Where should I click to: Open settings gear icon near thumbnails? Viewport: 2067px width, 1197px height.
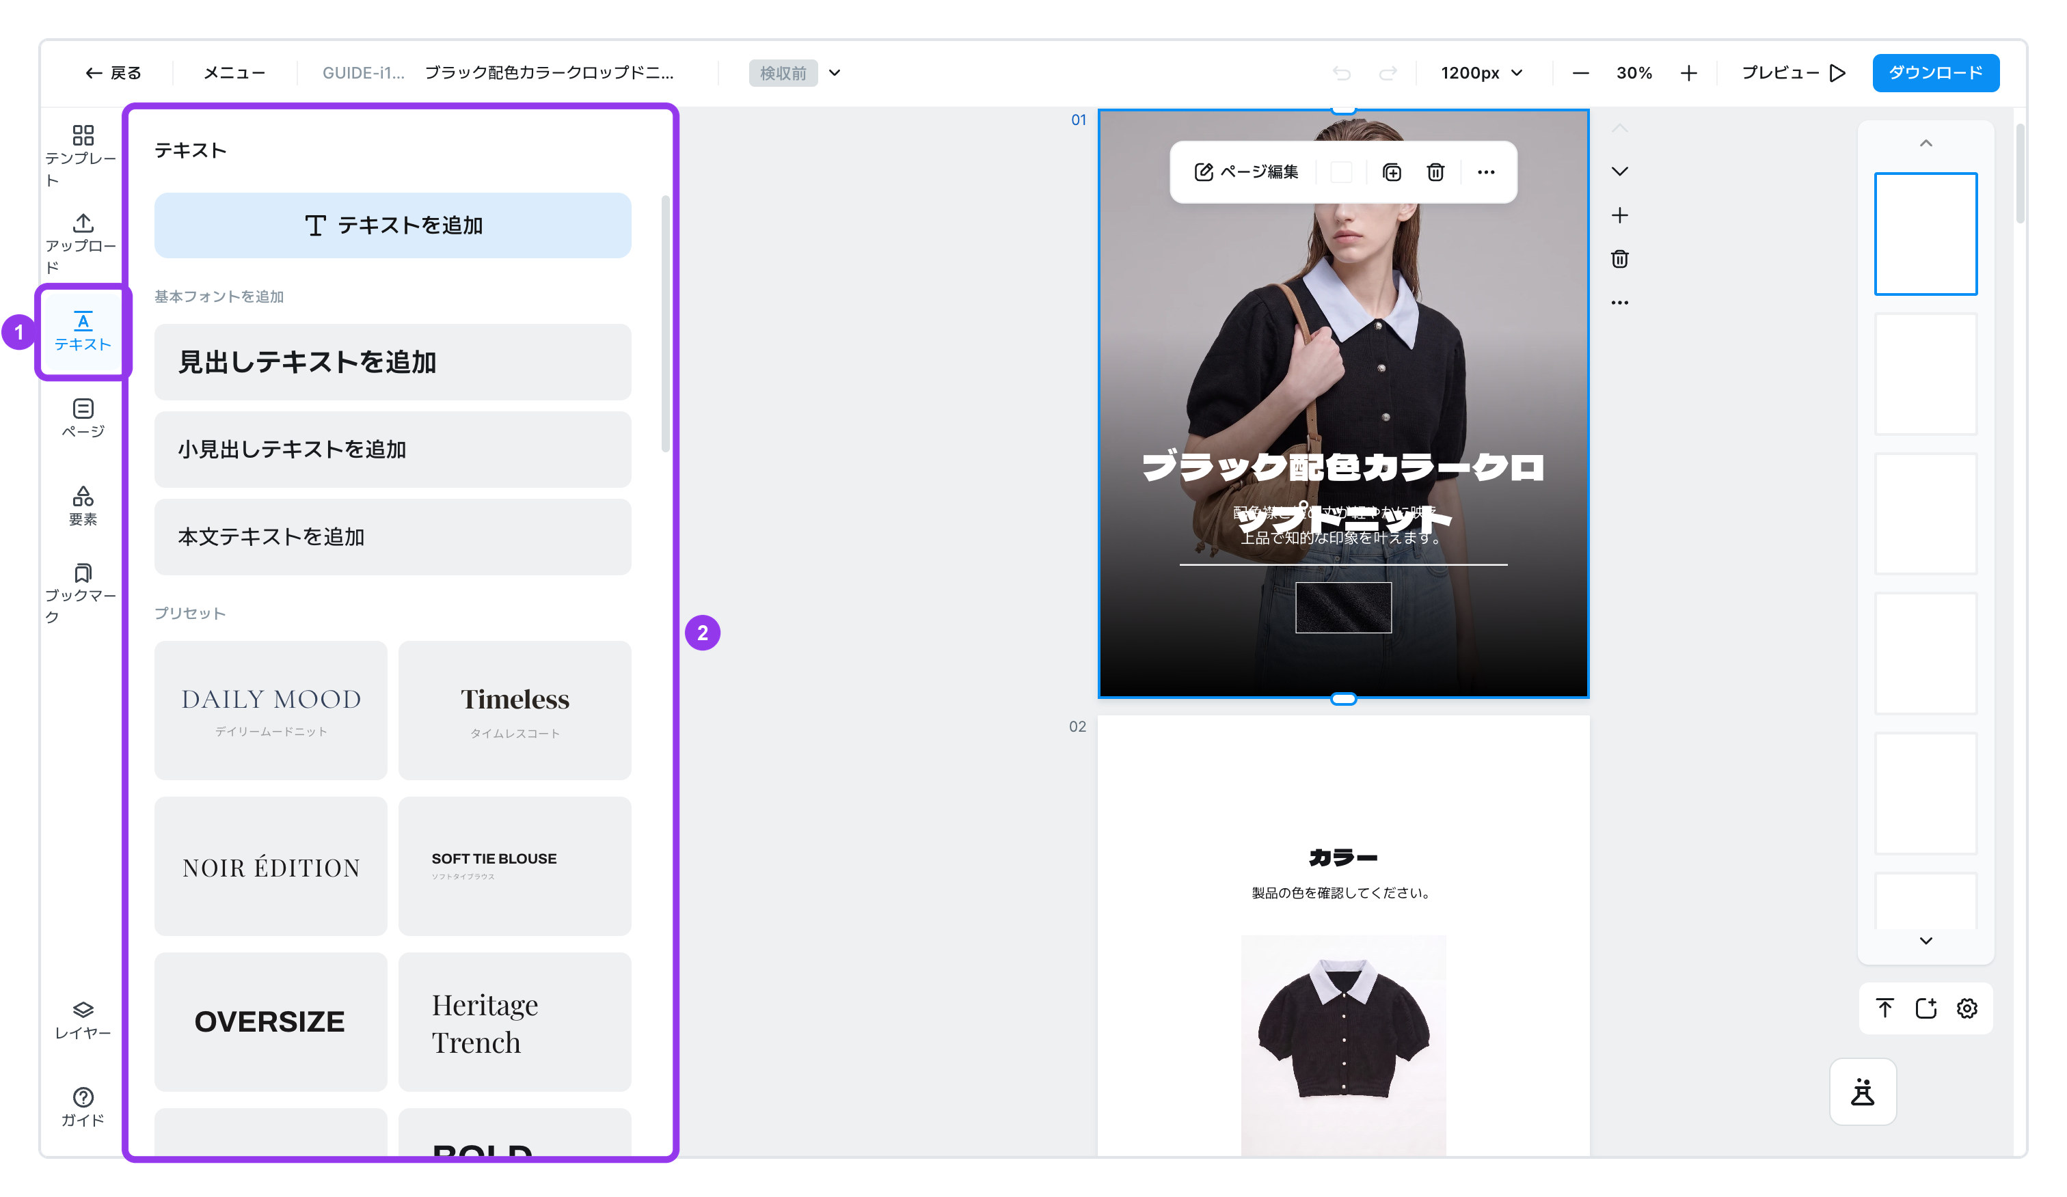click(1967, 1008)
